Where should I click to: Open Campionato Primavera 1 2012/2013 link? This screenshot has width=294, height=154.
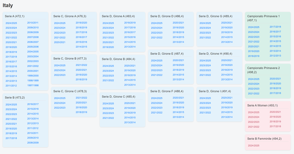pyautogui.click(x=275, y=56)
